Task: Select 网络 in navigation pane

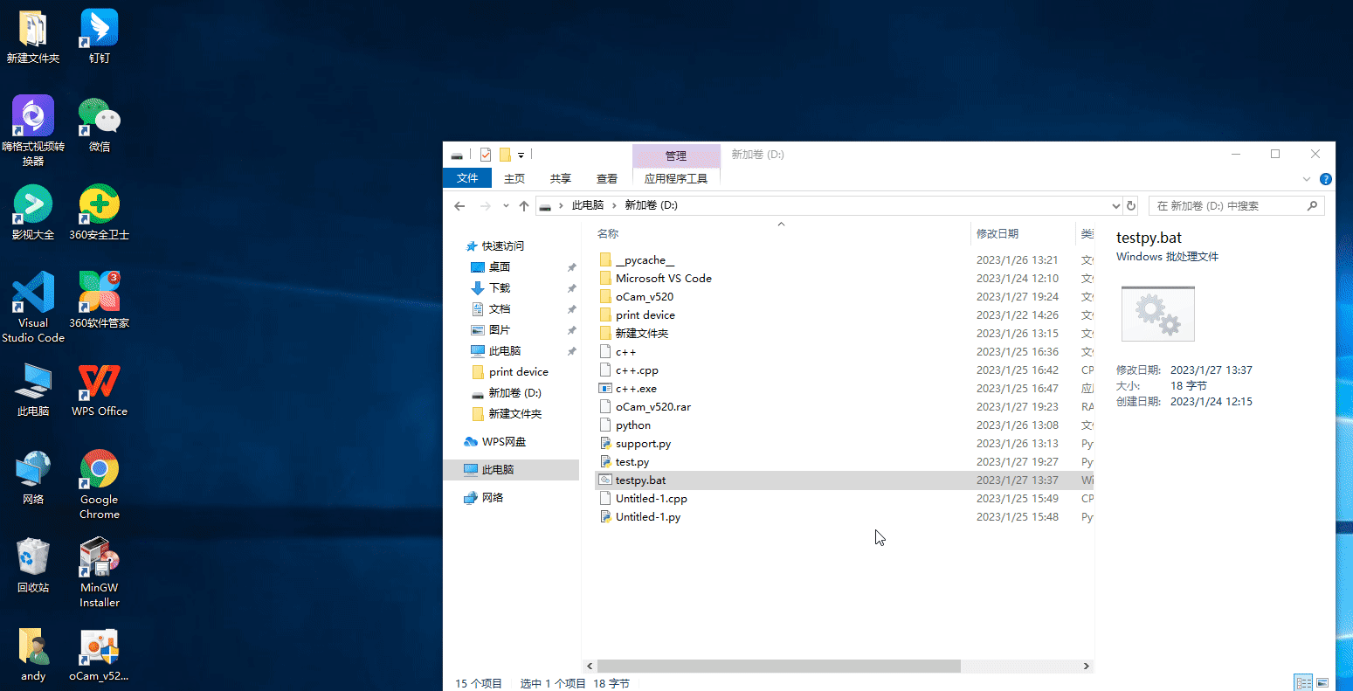Action: pos(493,498)
